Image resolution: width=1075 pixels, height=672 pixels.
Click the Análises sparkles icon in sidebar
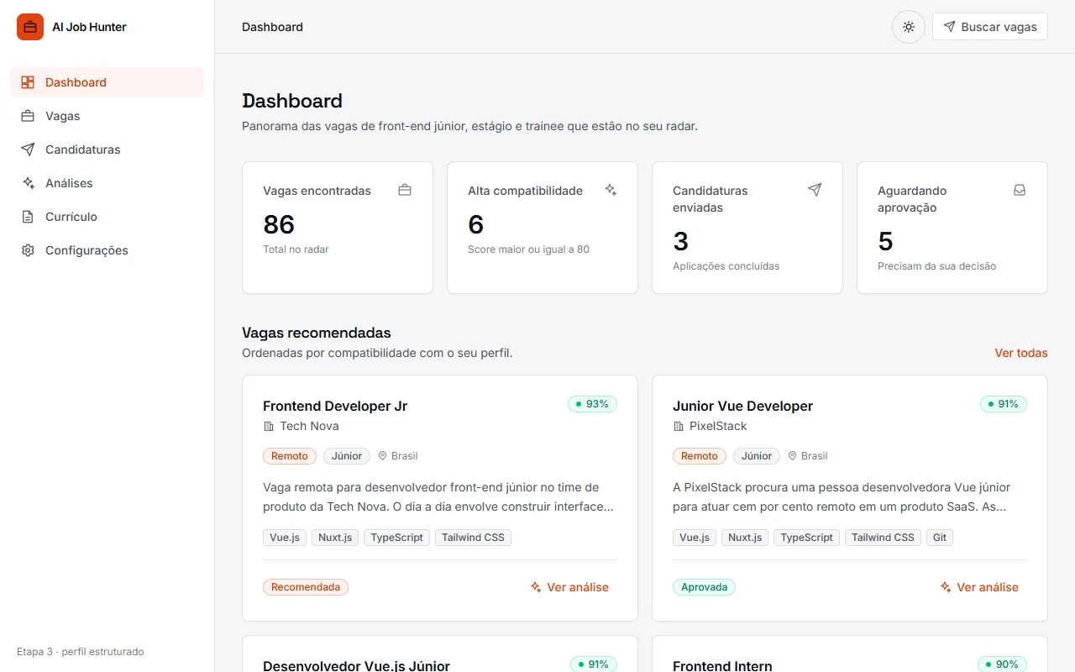pyautogui.click(x=28, y=183)
